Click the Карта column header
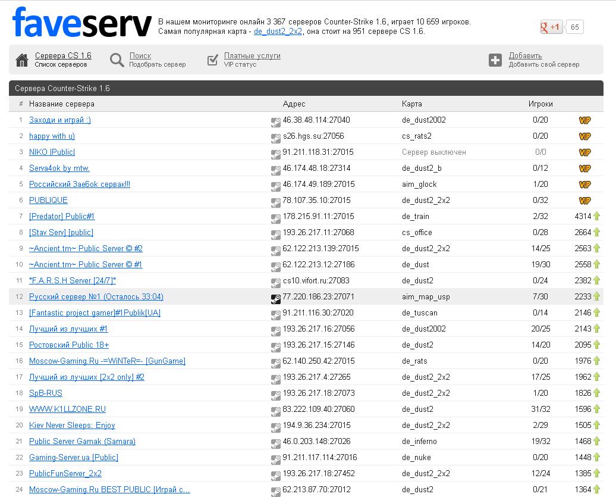 pos(411,104)
